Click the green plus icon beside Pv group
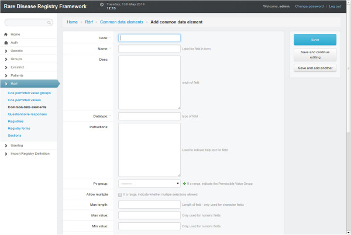 [184, 184]
